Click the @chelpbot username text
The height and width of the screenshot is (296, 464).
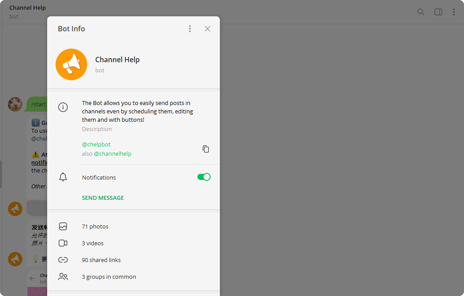click(96, 144)
